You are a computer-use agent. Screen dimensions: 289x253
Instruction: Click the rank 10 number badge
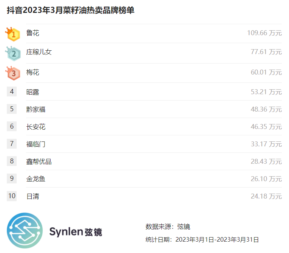[x=12, y=196]
